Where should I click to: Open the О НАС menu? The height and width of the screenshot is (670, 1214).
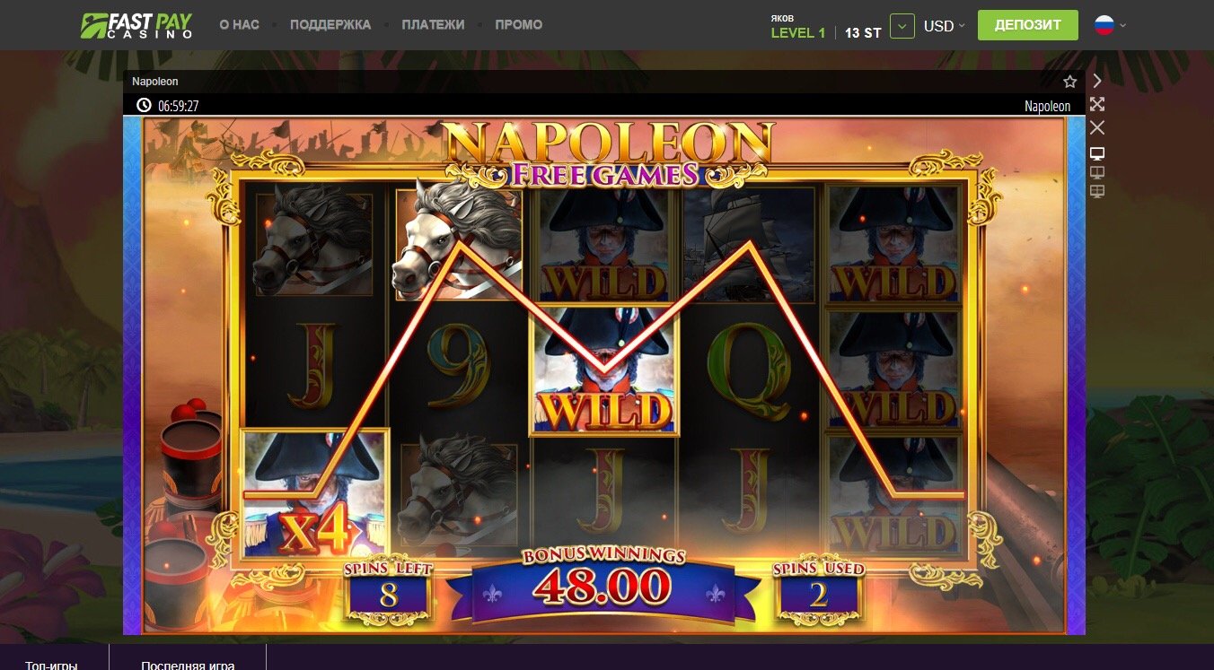239,25
